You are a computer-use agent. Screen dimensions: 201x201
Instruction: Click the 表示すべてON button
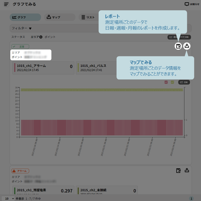click(179, 37)
